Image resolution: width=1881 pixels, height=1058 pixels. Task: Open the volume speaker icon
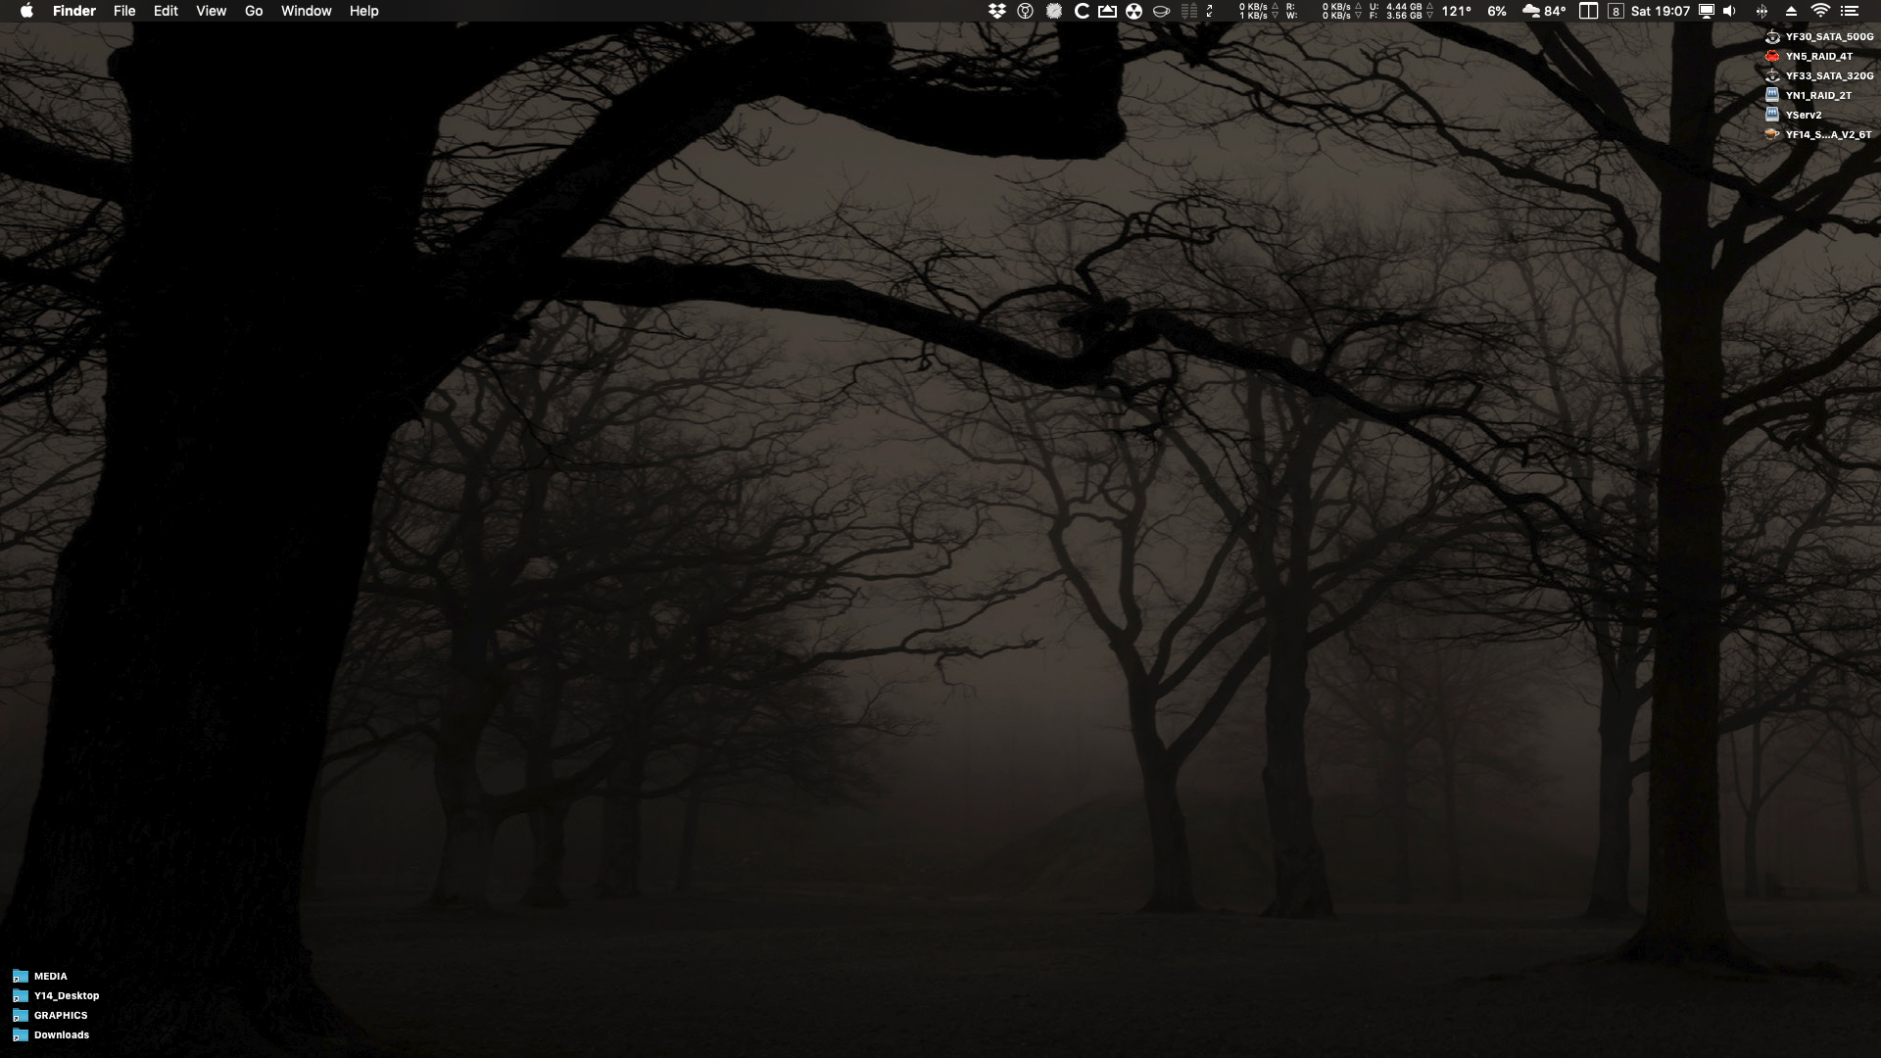(1730, 11)
